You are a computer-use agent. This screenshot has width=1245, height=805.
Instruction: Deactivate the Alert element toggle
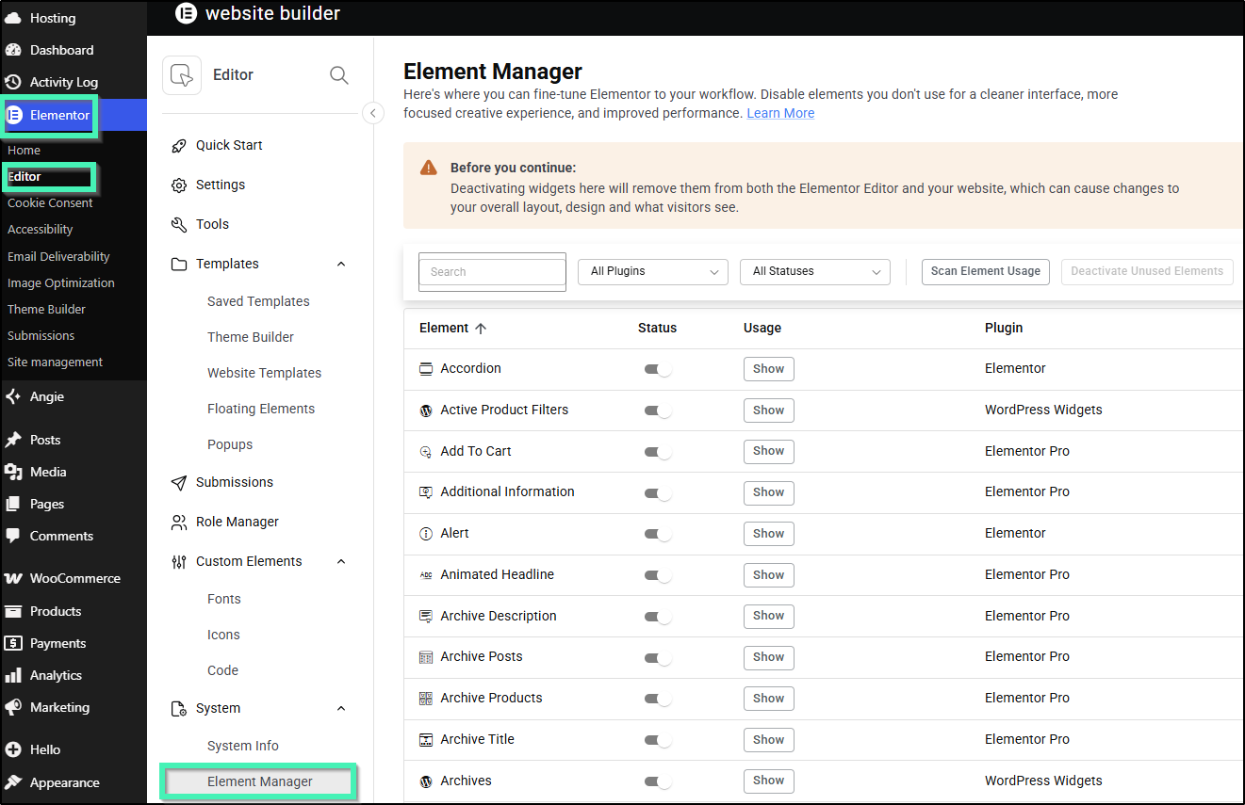point(658,534)
